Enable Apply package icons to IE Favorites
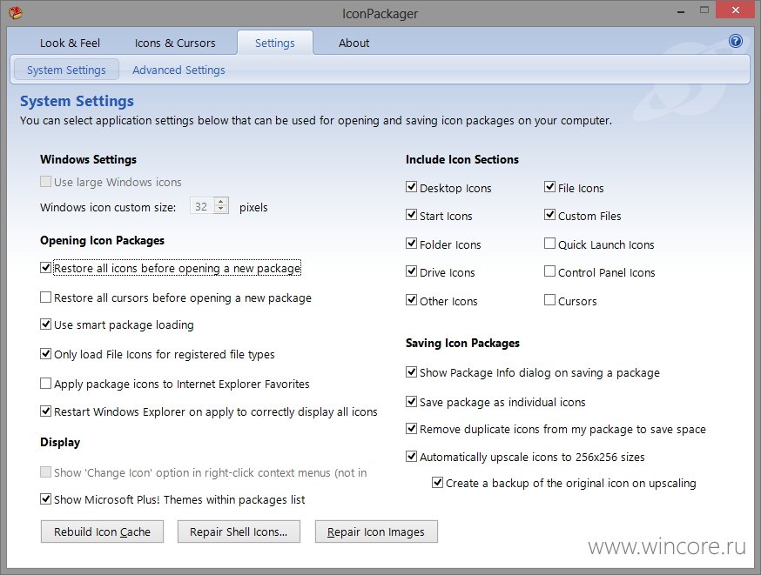The height and width of the screenshot is (575, 761). point(45,384)
